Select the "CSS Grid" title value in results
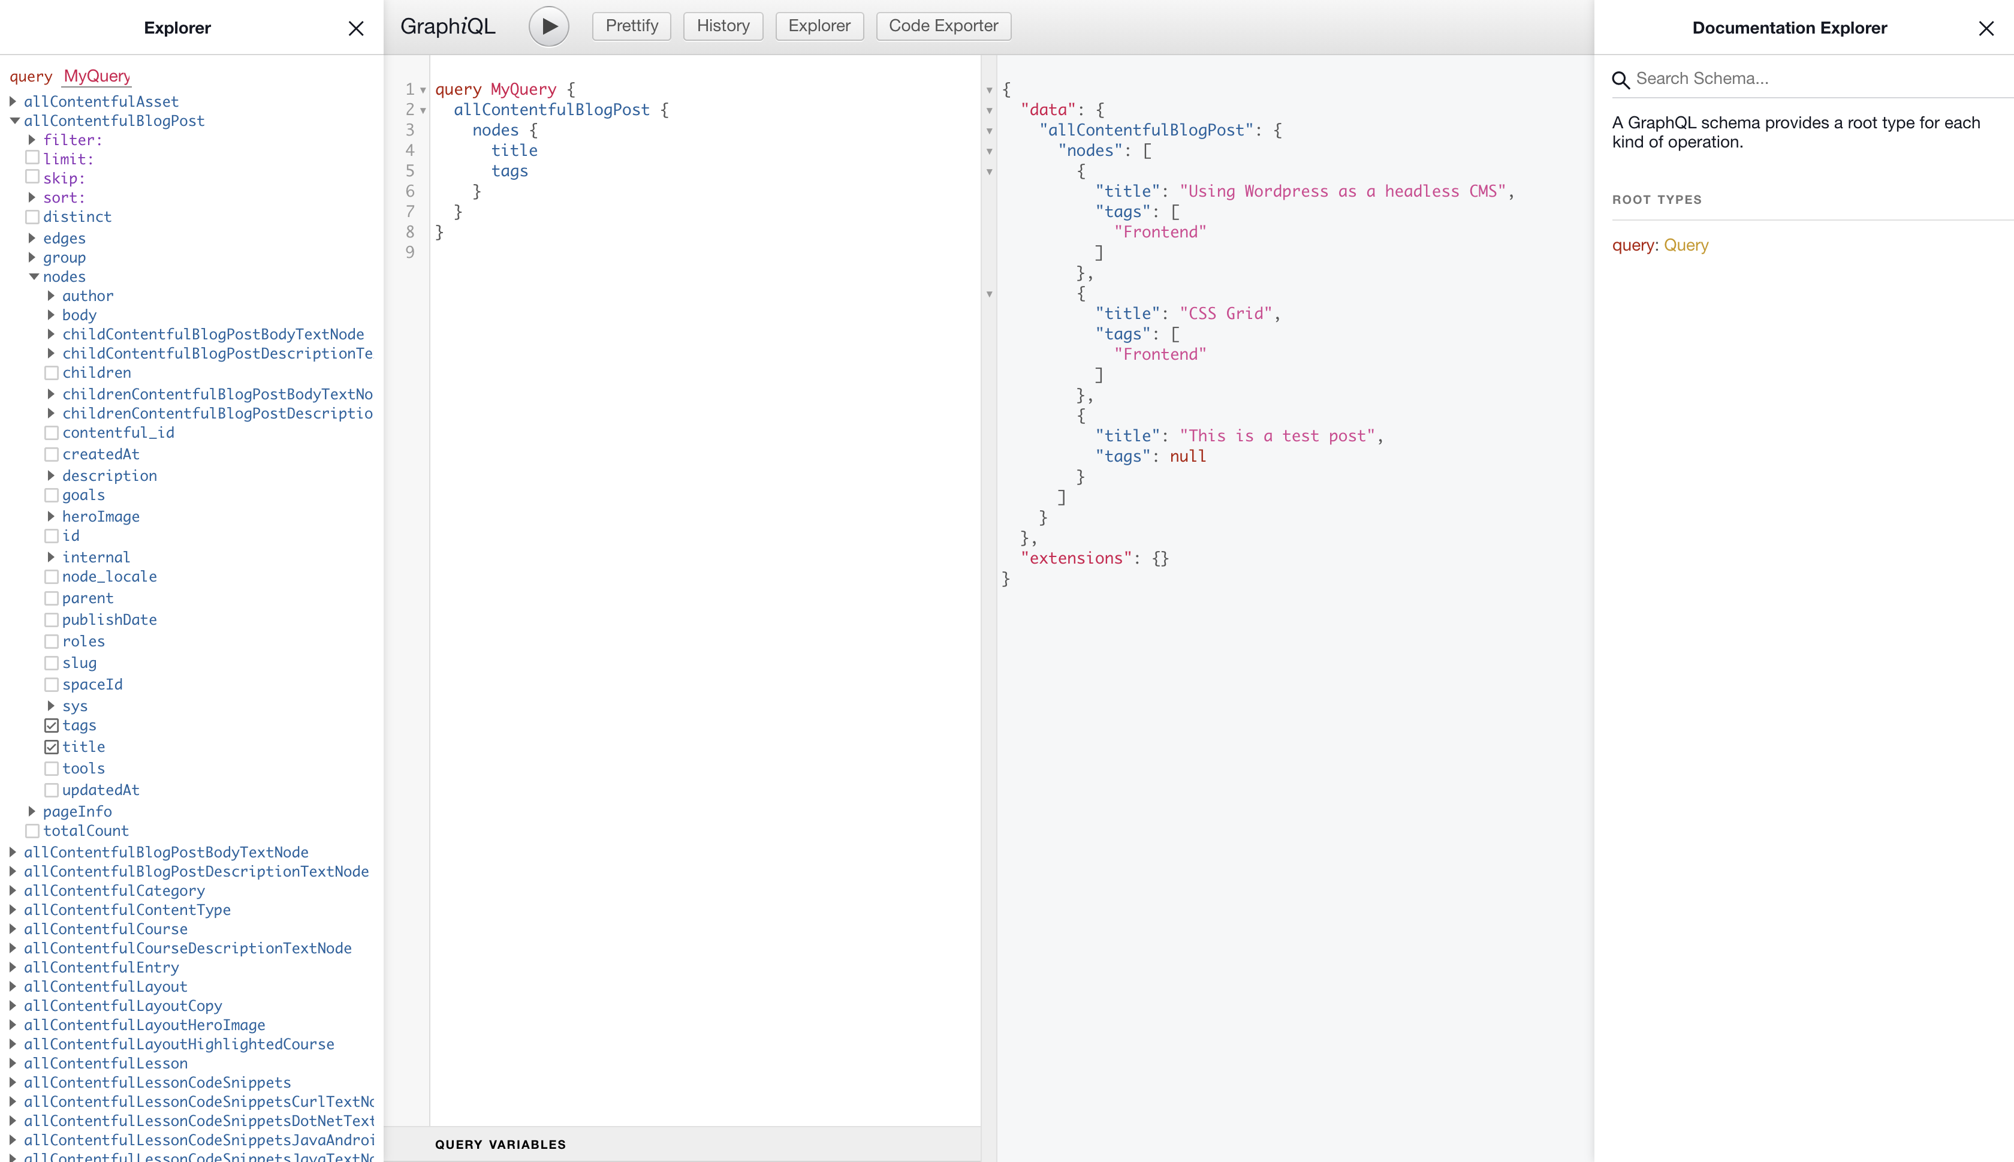This screenshot has width=2014, height=1162. (x=1225, y=314)
